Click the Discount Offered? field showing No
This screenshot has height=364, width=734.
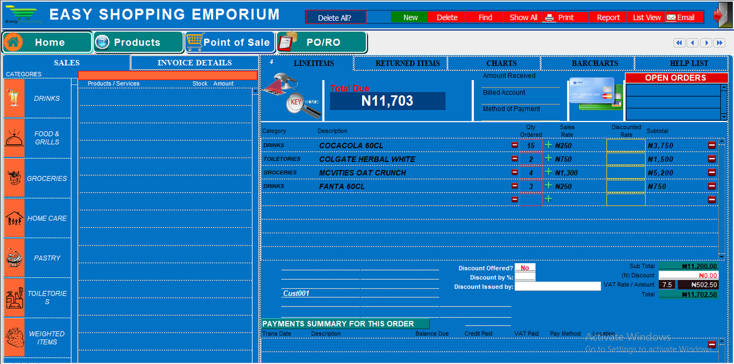(x=525, y=268)
